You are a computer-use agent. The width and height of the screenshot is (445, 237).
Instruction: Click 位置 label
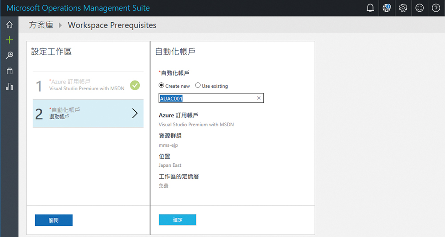[164, 156]
